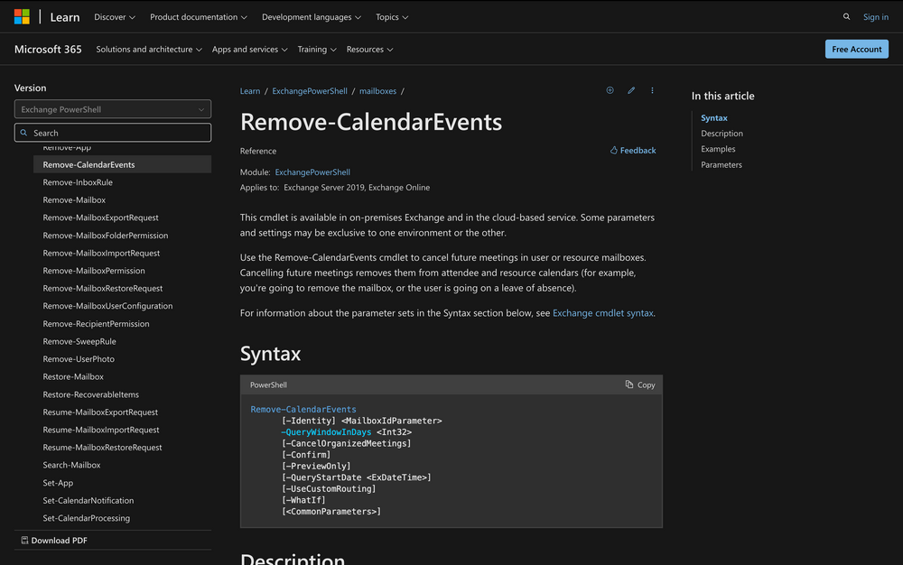Download PDF of the documentation
This screenshot has width=903, height=565.
click(x=54, y=541)
